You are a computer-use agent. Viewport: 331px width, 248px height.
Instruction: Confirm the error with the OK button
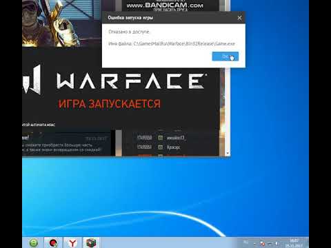pyautogui.click(x=225, y=56)
